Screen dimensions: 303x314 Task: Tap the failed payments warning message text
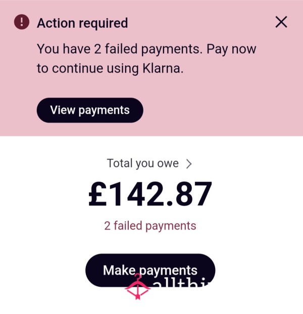point(146,59)
